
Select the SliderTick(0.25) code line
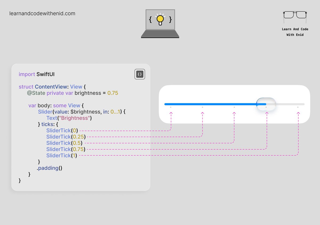click(x=65, y=136)
